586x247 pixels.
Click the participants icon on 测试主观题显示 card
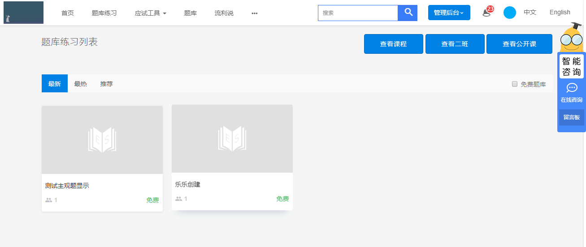tap(48, 200)
